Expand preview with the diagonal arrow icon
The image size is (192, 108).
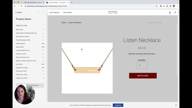coord(175,13)
